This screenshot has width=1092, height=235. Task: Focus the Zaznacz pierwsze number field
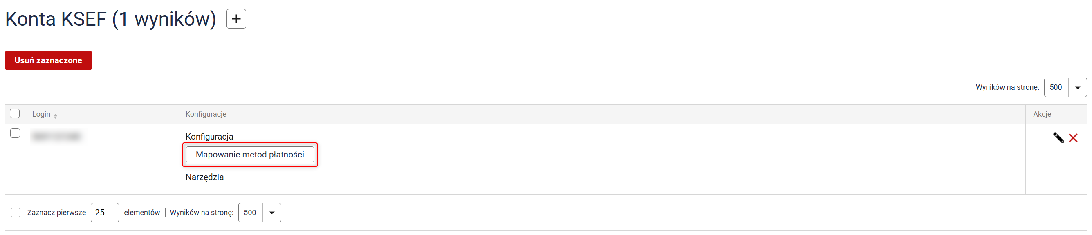pyautogui.click(x=104, y=213)
